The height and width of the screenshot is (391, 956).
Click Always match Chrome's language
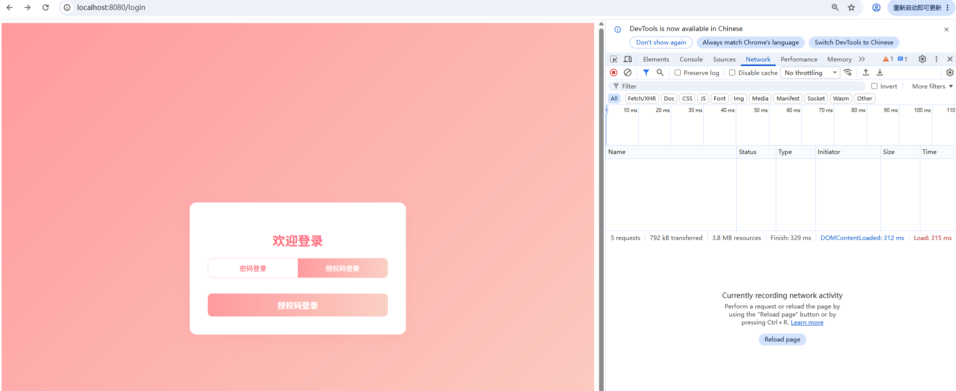[x=751, y=42]
